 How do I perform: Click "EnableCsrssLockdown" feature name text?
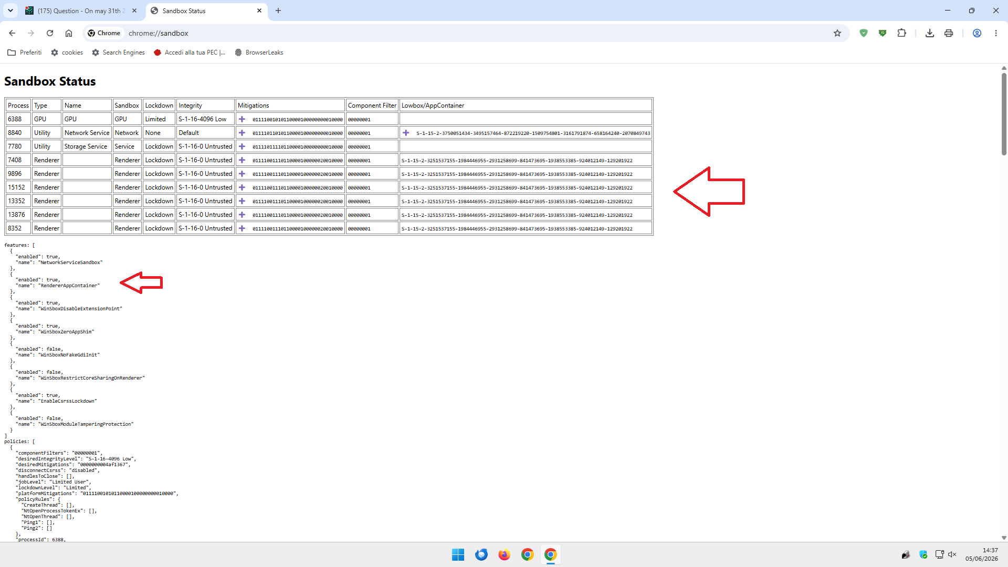coord(68,401)
